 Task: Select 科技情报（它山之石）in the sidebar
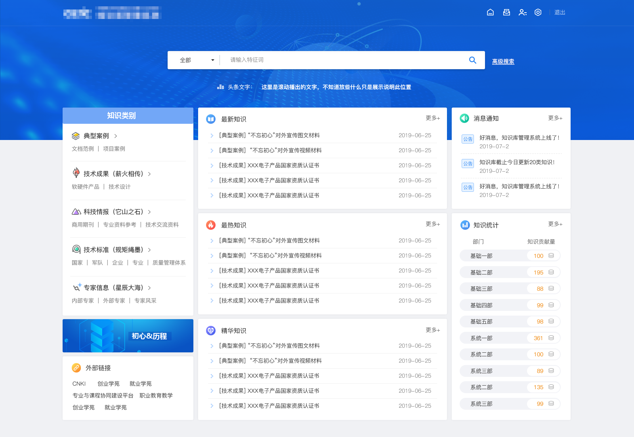pos(113,212)
